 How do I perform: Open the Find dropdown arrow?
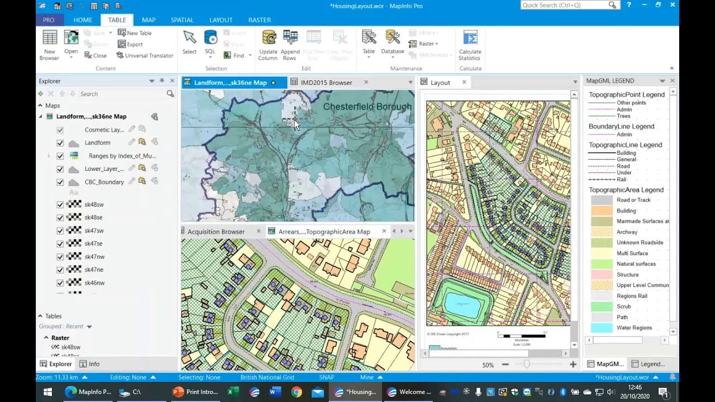[250, 55]
